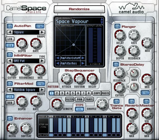Click the Flanger Feedback knob
Image resolution: width=159 pixels, height=140 pixels.
coord(134,51)
